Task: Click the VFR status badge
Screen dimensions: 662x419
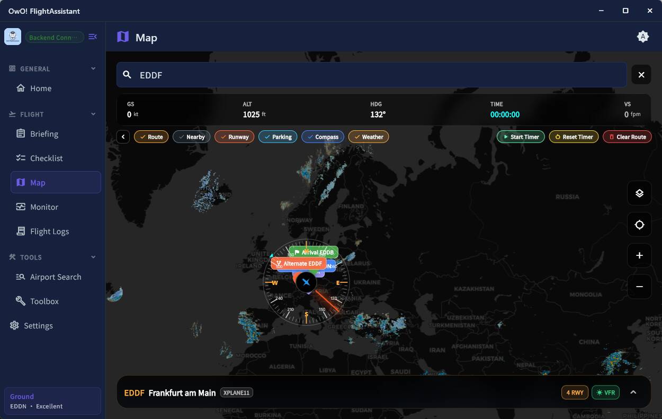Action: point(606,393)
